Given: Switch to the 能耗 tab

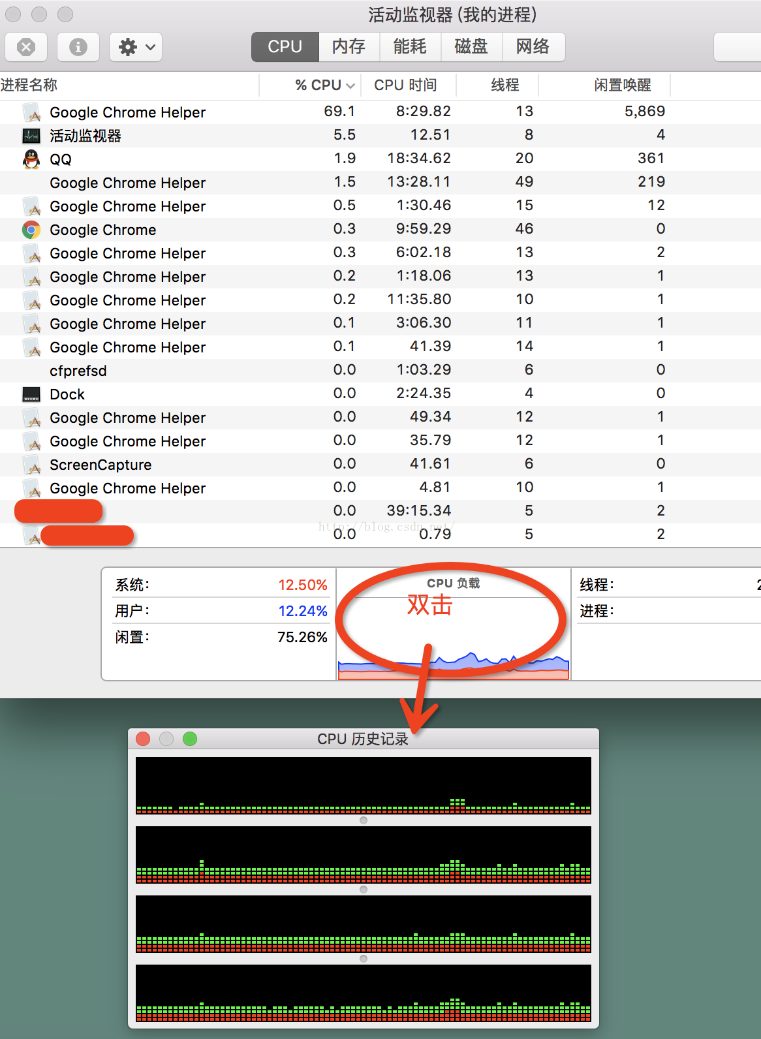Looking at the screenshot, I should (x=410, y=47).
